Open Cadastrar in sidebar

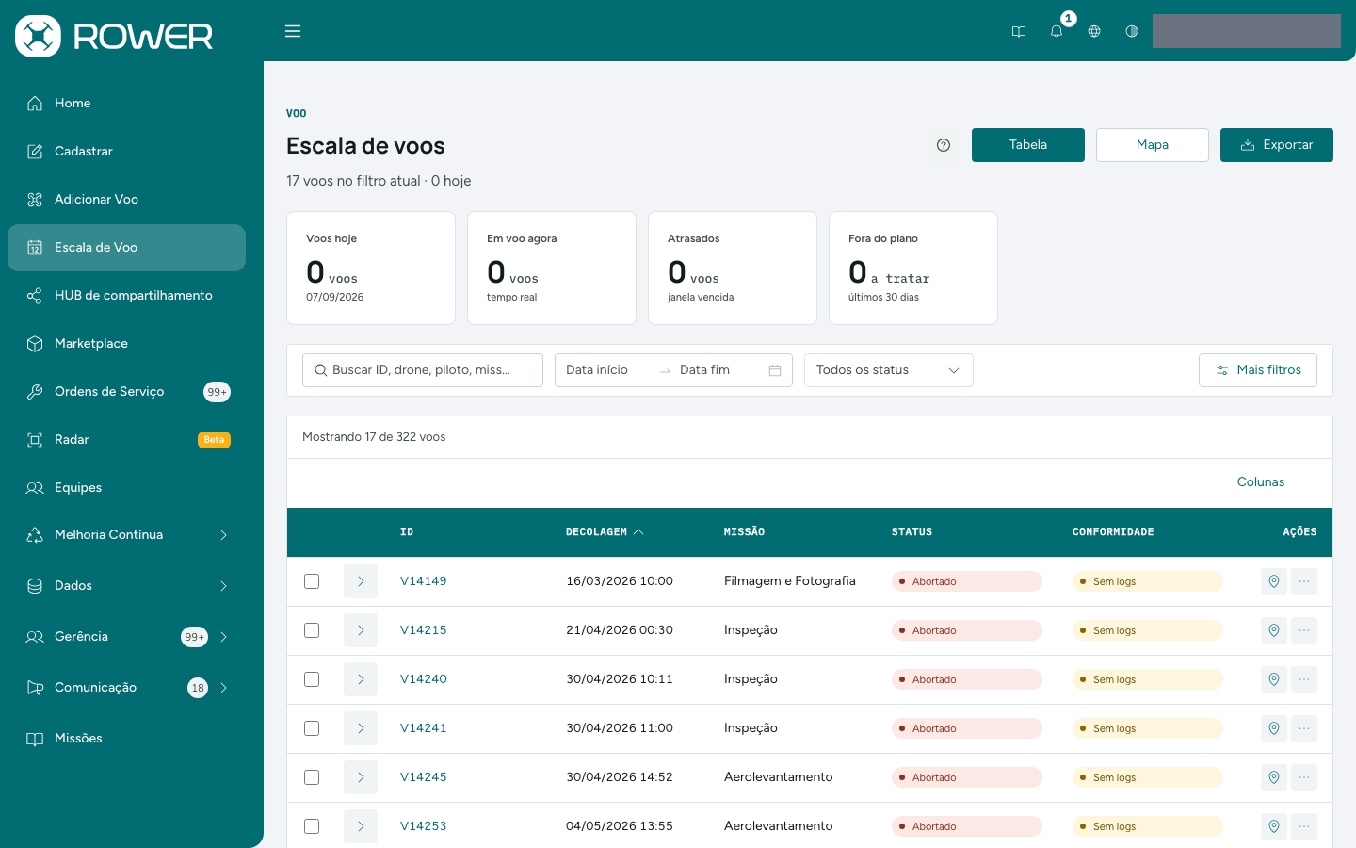pyautogui.click(x=126, y=152)
